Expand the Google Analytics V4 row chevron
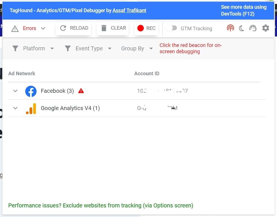 [x=15, y=108]
